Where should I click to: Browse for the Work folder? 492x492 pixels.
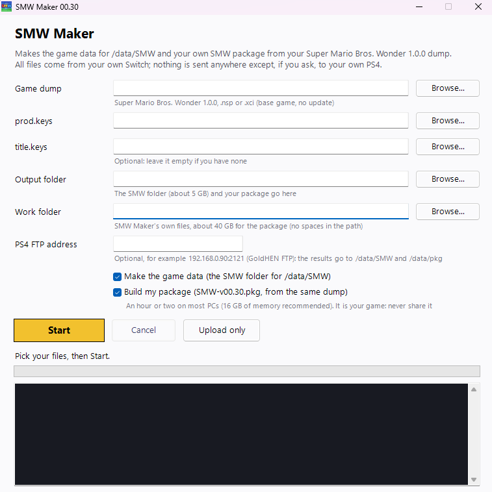pos(448,212)
